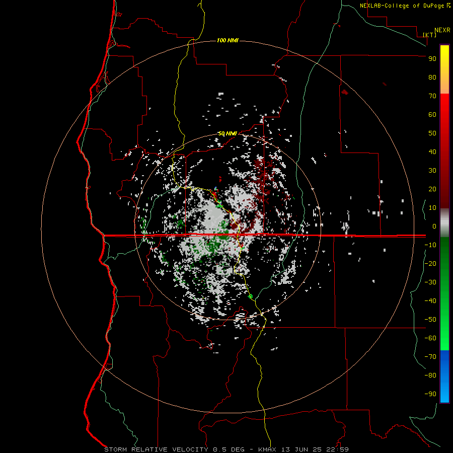
Task: Click the "KMAX" radar site identifier
Action: coord(267,449)
